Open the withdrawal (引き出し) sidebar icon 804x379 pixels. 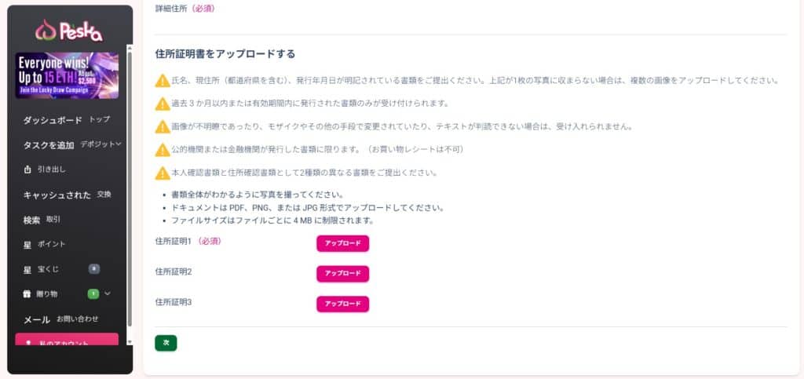(27, 169)
